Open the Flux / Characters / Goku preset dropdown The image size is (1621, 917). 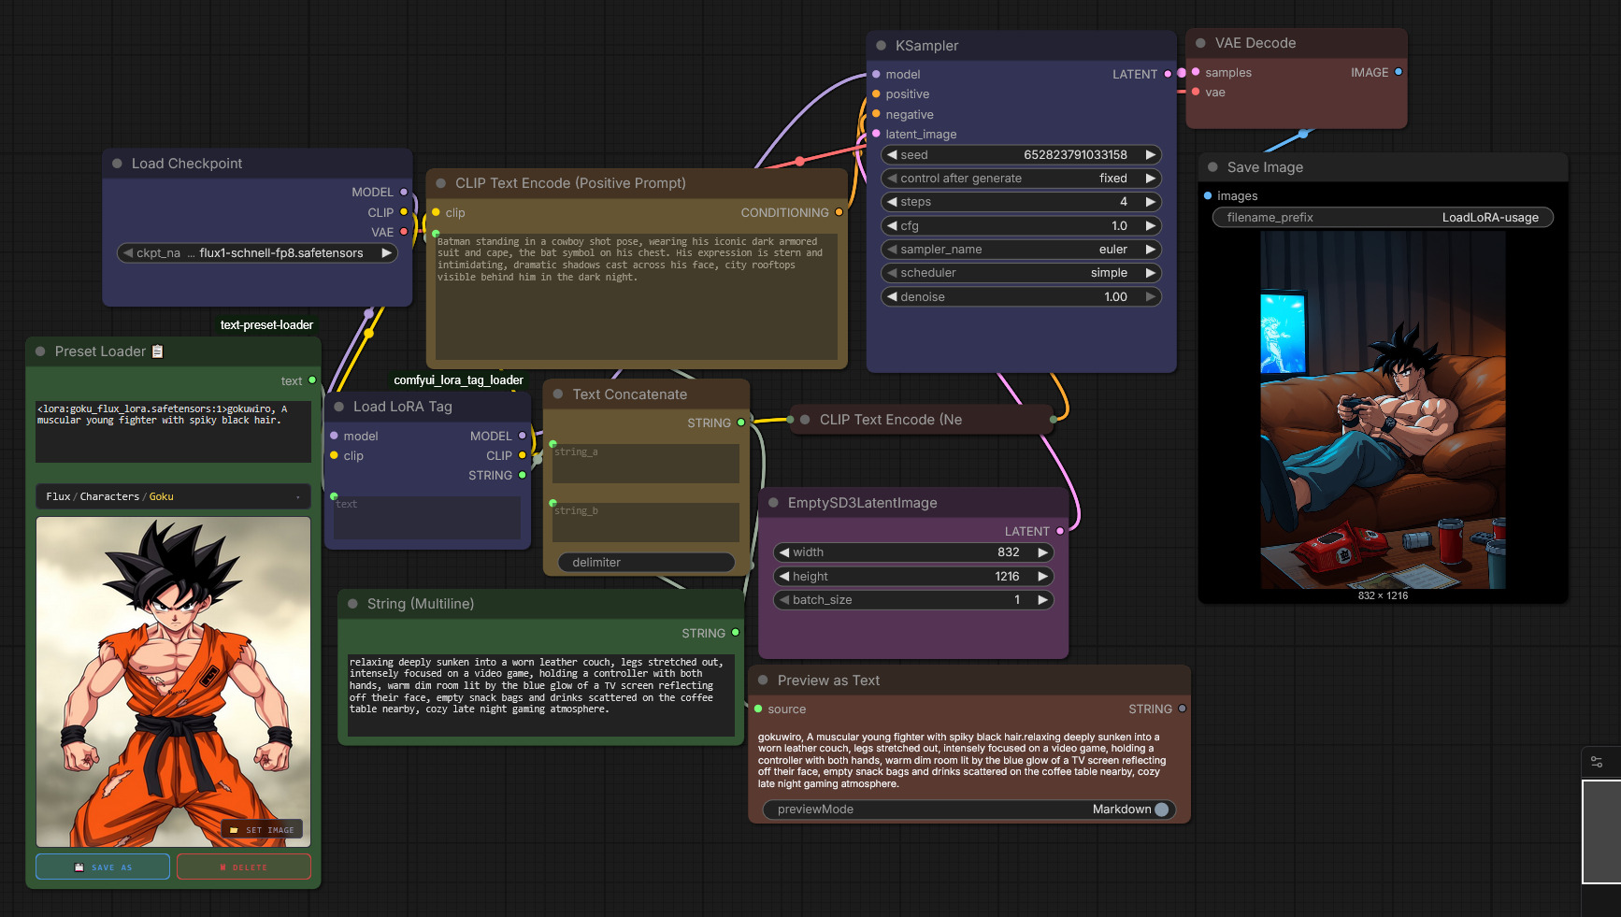coord(173,496)
